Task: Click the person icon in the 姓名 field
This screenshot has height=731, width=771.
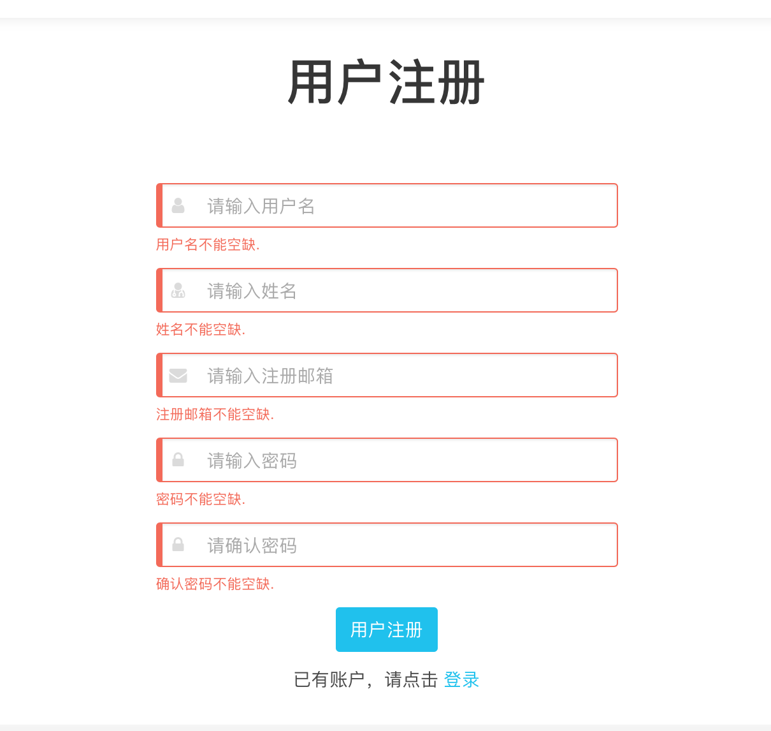Action: pyautogui.click(x=178, y=290)
